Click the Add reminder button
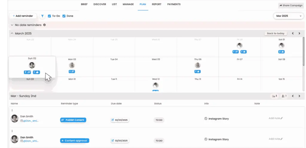Viewport: 306px width, 148px height. click(x=23, y=16)
